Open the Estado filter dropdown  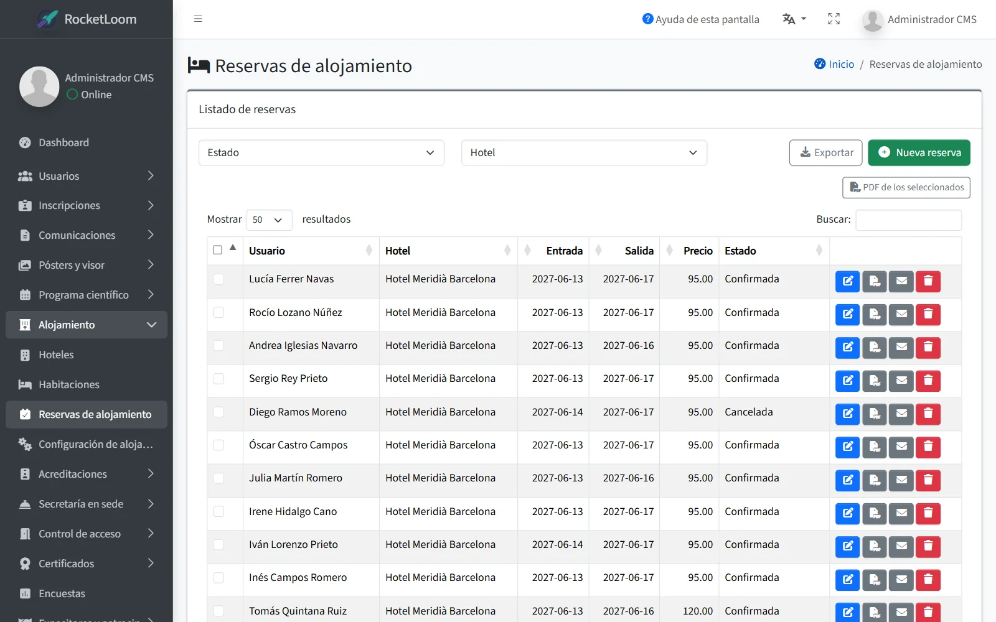point(321,153)
